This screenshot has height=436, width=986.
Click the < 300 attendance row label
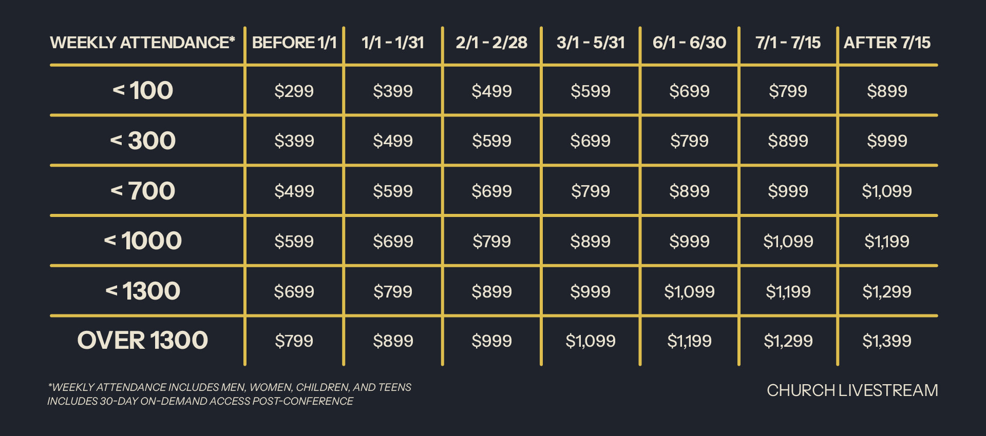click(x=143, y=141)
